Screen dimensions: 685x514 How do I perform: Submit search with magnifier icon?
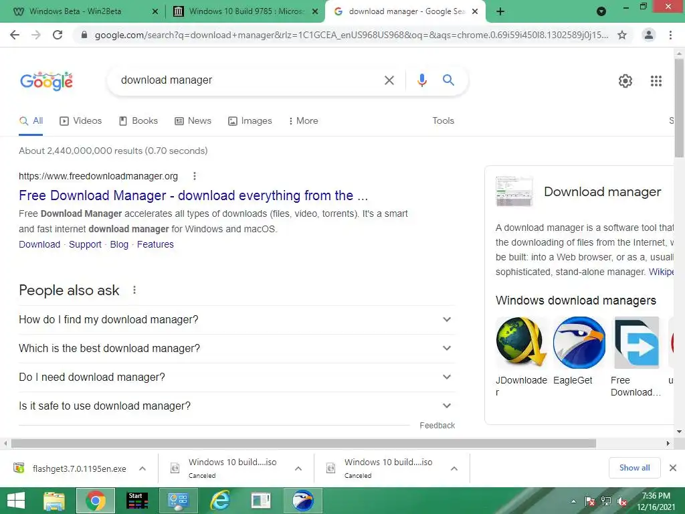448,80
